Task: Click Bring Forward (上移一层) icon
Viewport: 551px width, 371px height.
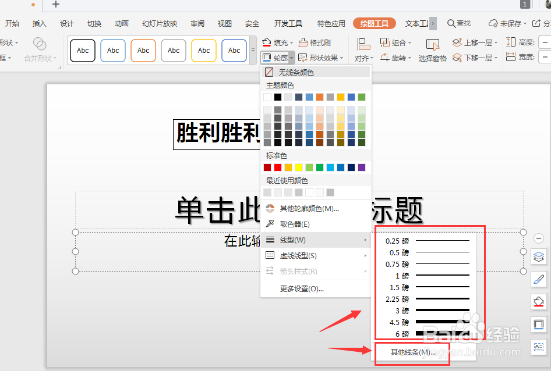Action: coord(457,42)
